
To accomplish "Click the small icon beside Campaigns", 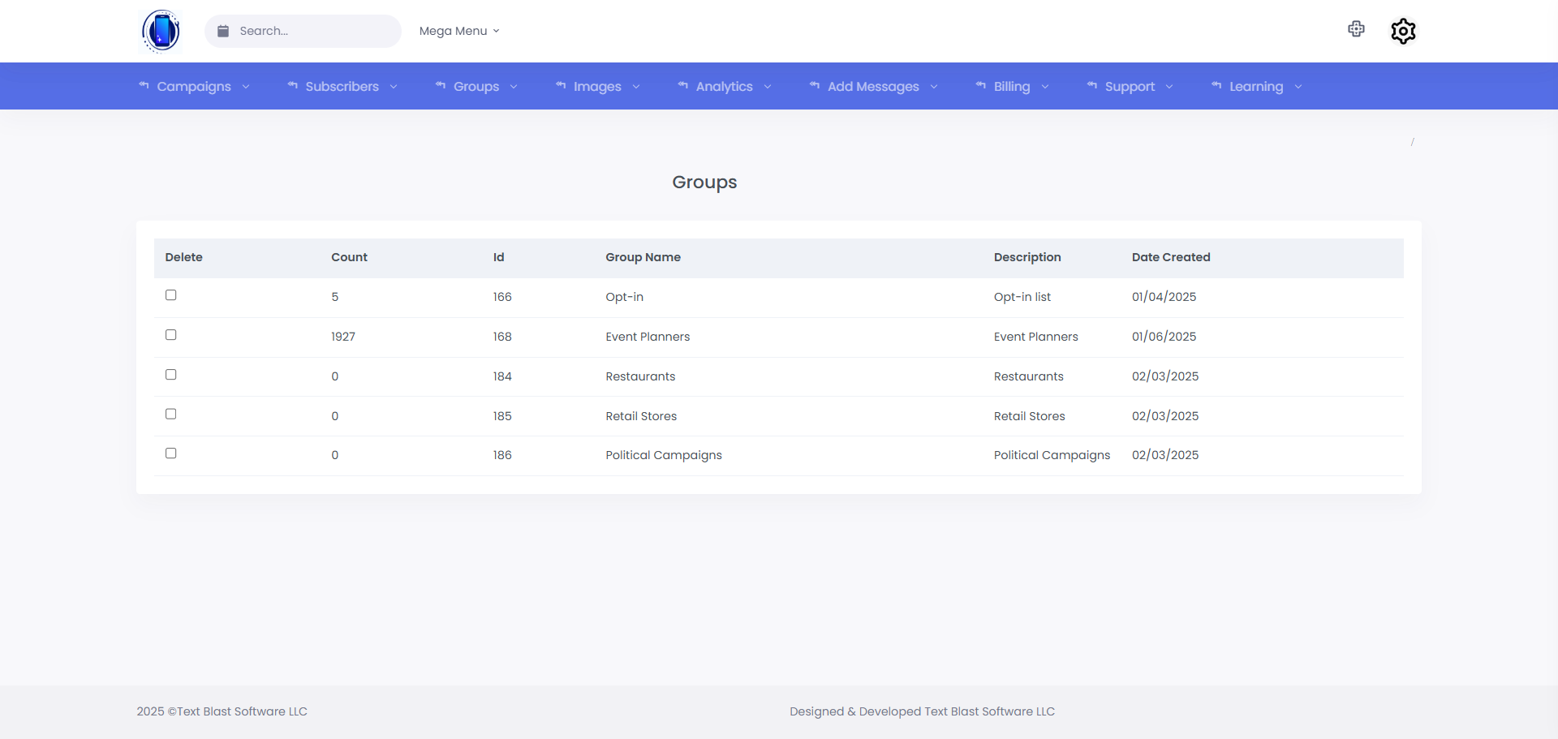I will click(144, 85).
